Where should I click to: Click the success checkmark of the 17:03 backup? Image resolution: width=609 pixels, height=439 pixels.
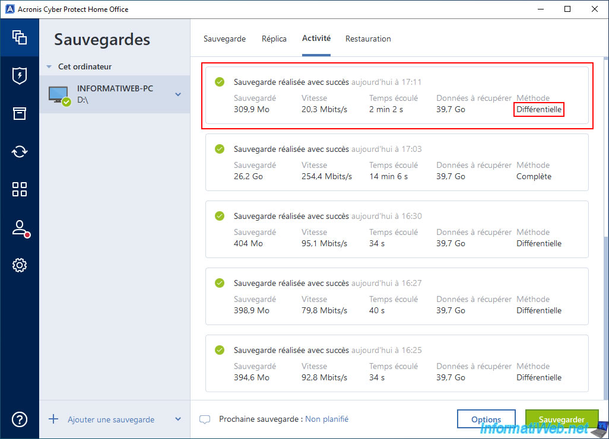coord(220,149)
